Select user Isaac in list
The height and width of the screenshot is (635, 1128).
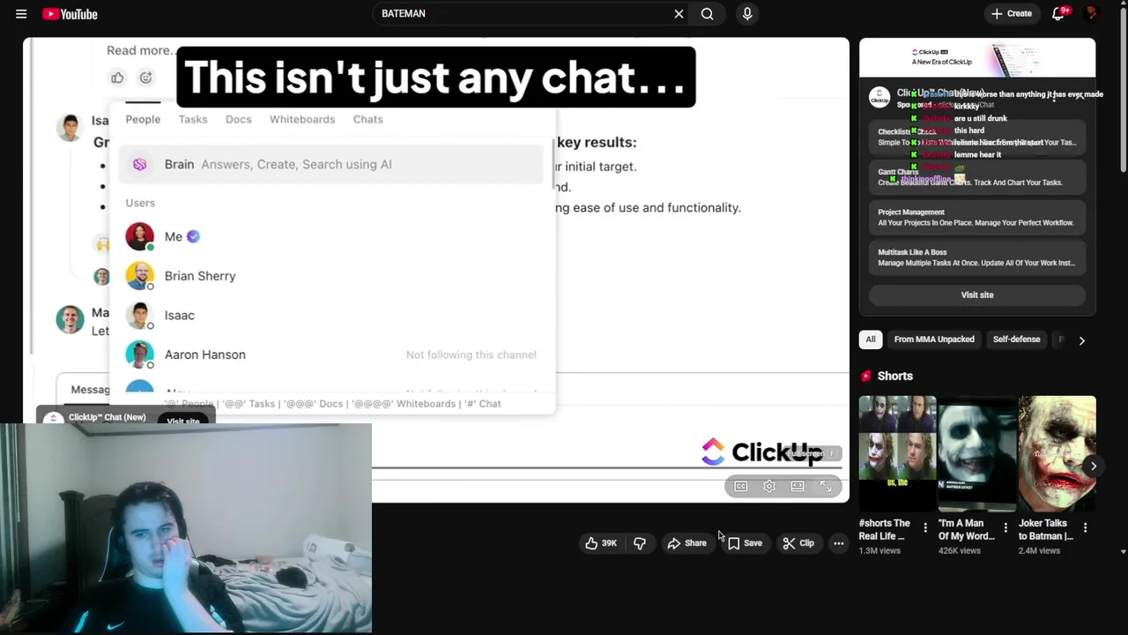(330, 315)
